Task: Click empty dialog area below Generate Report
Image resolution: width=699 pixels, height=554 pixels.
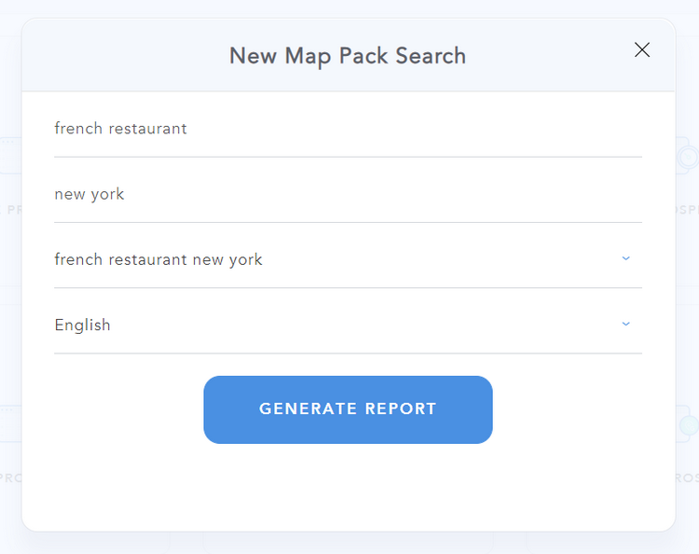Action: [348, 486]
